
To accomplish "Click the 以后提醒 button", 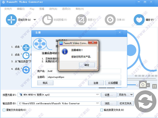I will point(113,83).
